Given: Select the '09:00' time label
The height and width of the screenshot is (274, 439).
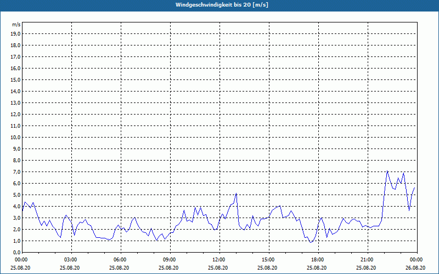Looking at the screenshot, I should pos(168,260).
